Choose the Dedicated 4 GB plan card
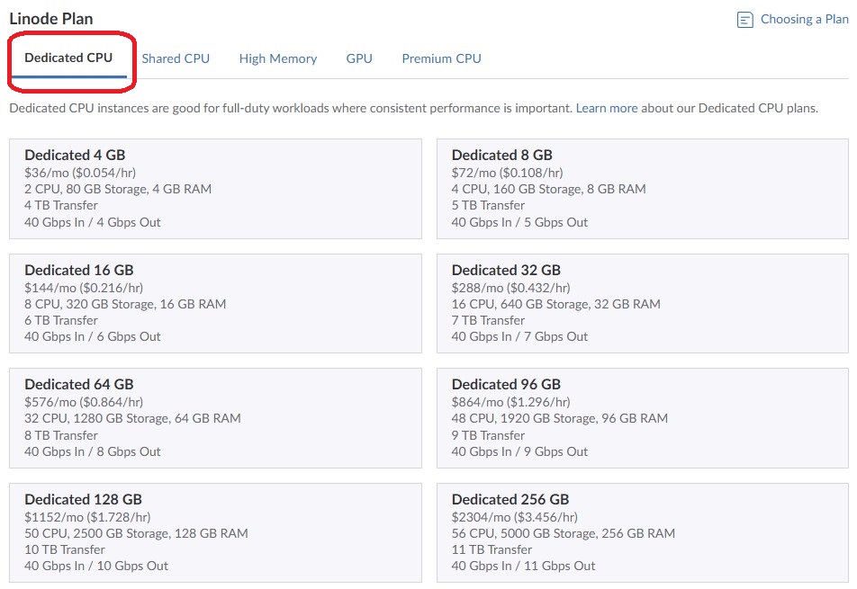This screenshot has width=857, height=589. point(215,188)
